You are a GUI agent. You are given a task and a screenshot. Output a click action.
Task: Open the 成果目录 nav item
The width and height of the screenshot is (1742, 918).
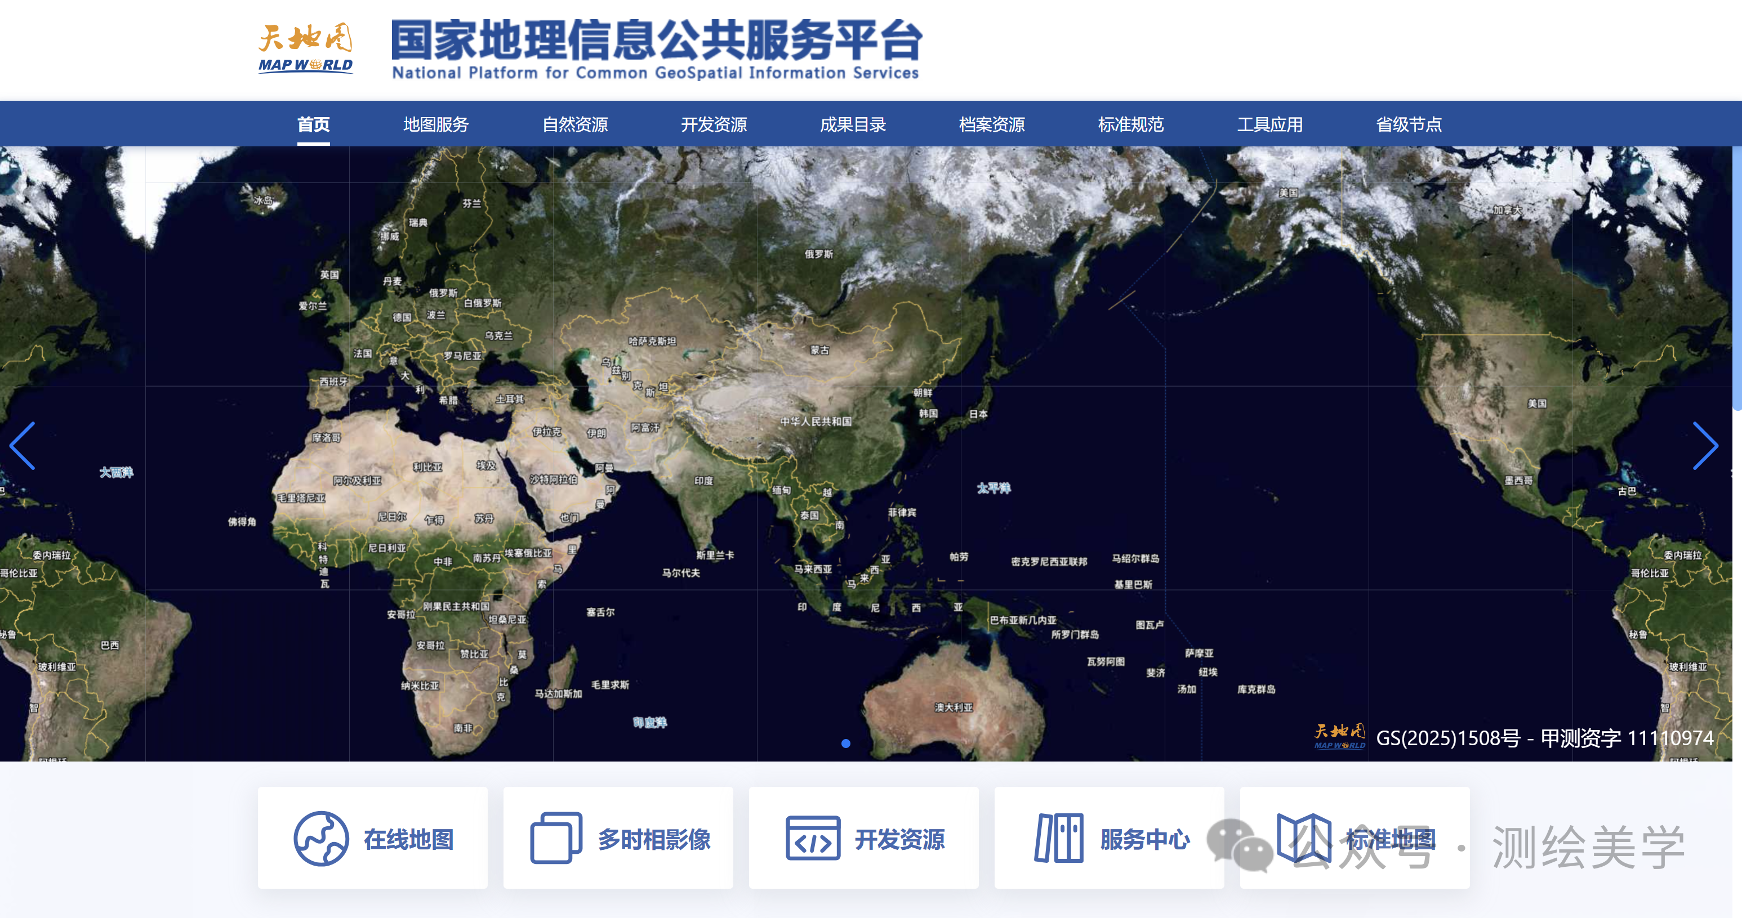coord(853,124)
